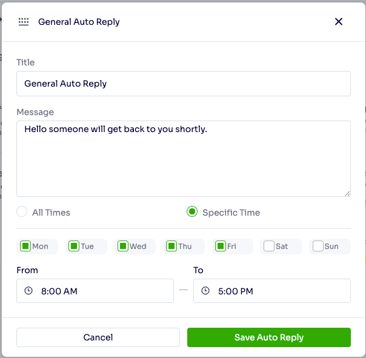Select the All Times radio option
This screenshot has width=366, height=358.
pos(22,212)
